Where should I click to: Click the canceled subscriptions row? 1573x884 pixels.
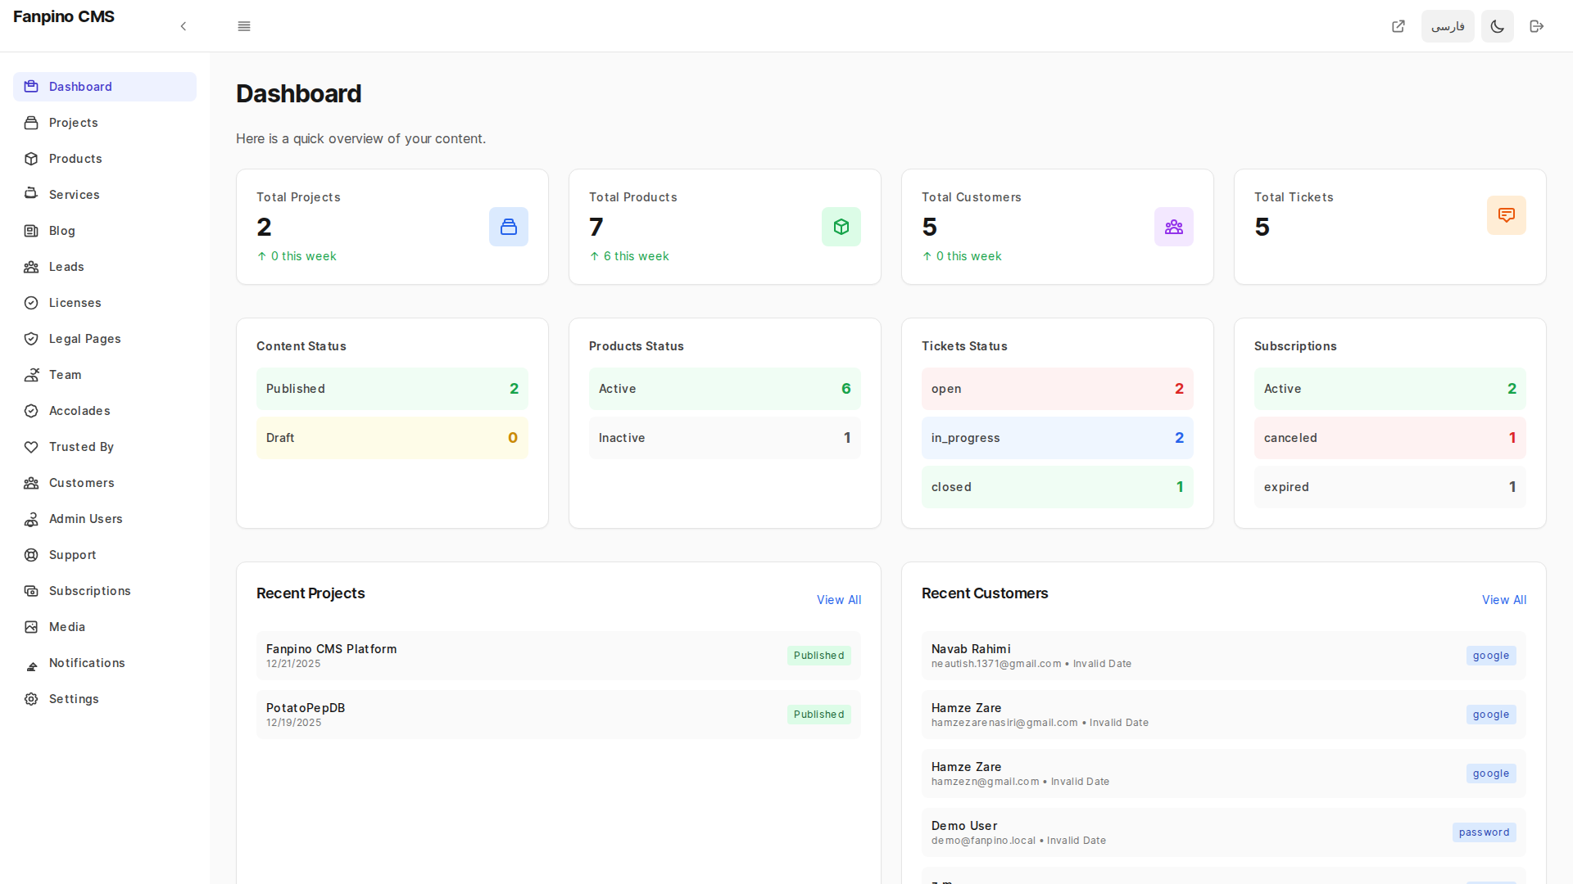click(1390, 438)
